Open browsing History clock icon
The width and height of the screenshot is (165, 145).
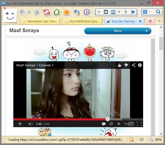tap(87, 12)
